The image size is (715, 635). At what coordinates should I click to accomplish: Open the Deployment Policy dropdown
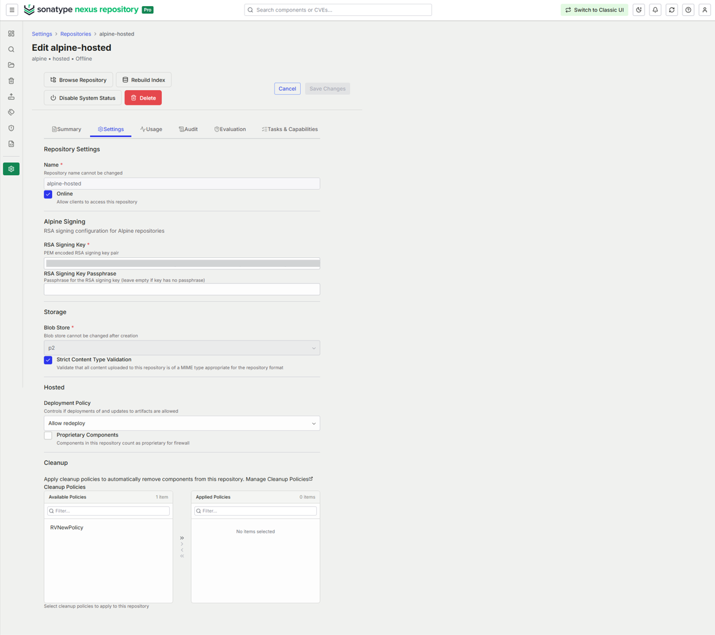tap(182, 423)
